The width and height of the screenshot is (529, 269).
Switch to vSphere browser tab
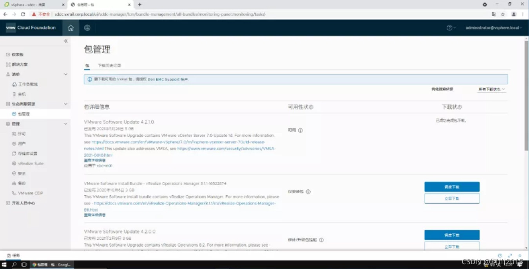point(33,5)
